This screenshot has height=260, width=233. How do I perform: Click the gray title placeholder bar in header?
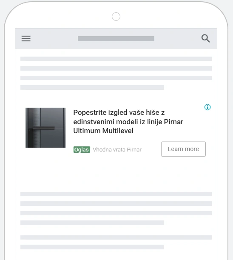pos(116,39)
